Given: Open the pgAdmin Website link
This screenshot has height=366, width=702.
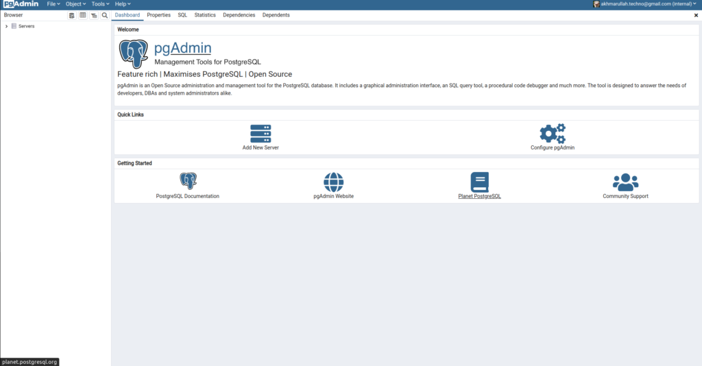Looking at the screenshot, I should click(x=334, y=197).
